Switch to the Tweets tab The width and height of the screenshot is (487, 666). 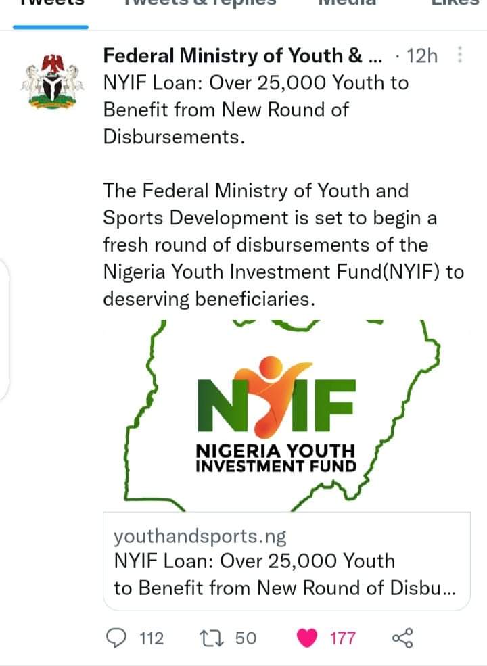(51, 3)
